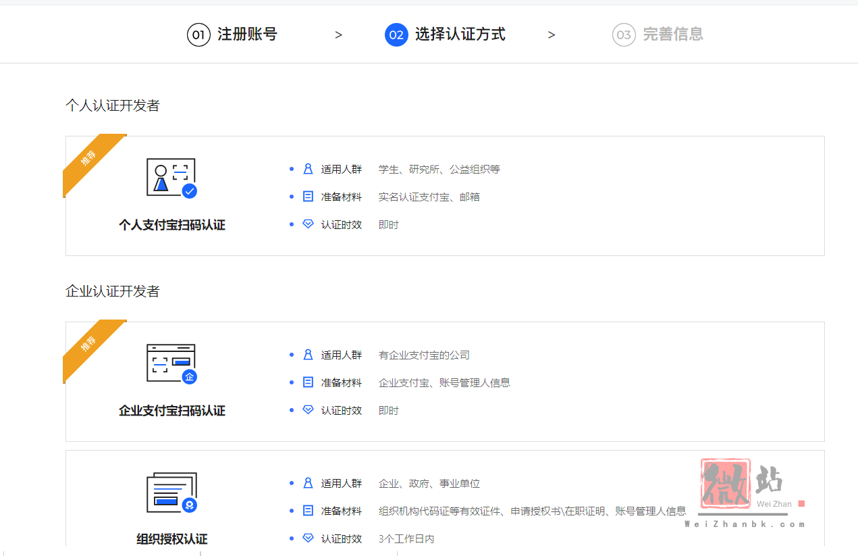Click document icon beside 组织机构代码证等有效证件
The image size is (858, 556).
tap(308, 511)
